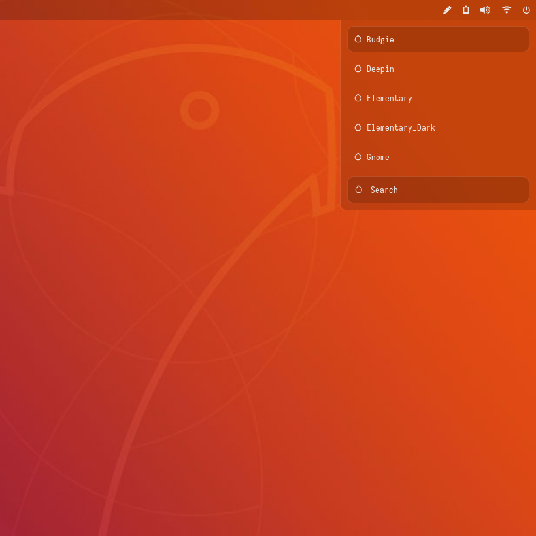Open the battery status indicator
This screenshot has height=536, width=536.
click(466, 10)
